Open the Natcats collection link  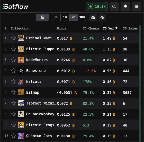(34, 81)
